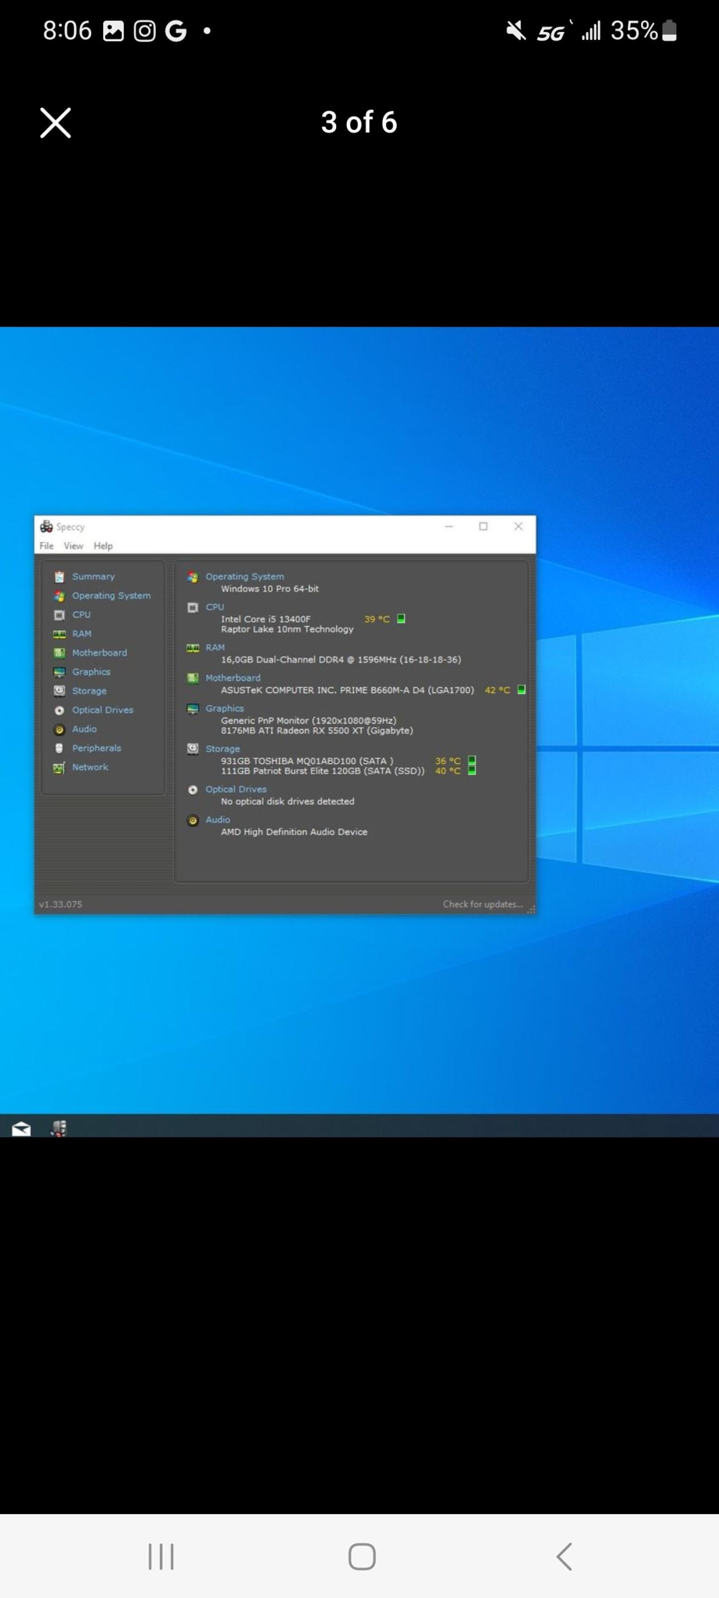Click the green indicator beside 40 °C
This screenshot has height=1598, width=719.
[x=471, y=770]
